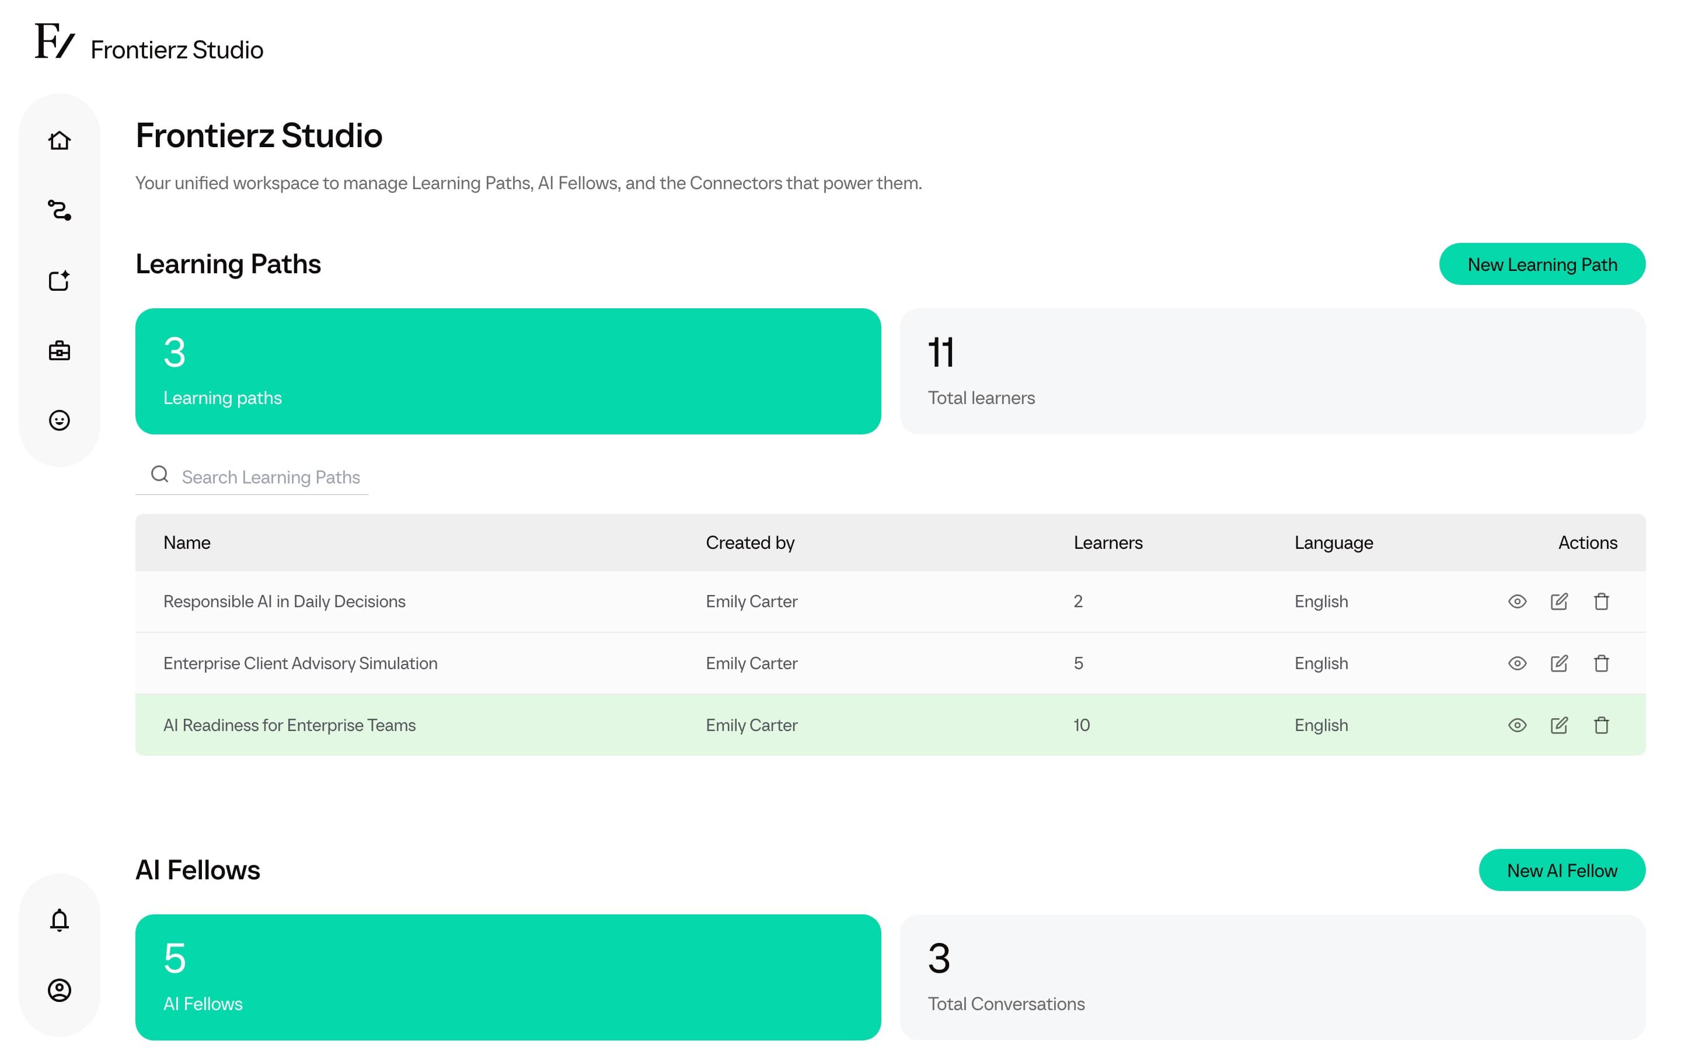Select the 3 Learning paths card

(x=508, y=371)
